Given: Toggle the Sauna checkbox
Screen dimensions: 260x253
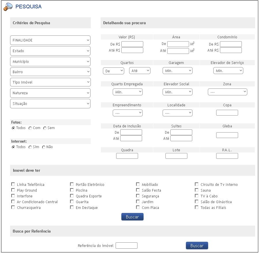Looking at the screenshot, I should pyautogui.click(x=197, y=190).
